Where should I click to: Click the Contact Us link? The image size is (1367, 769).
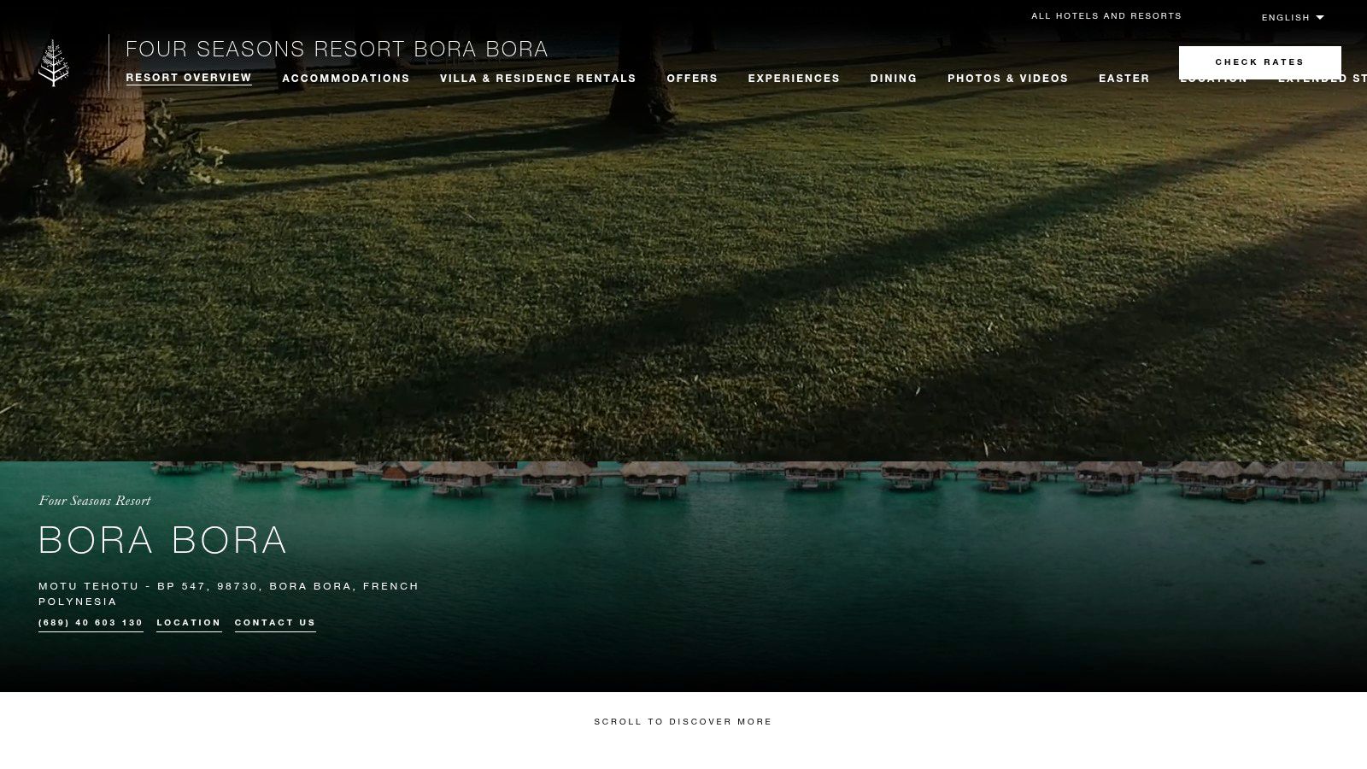click(x=275, y=623)
